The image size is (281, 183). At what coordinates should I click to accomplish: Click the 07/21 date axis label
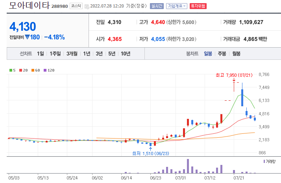[239, 178]
